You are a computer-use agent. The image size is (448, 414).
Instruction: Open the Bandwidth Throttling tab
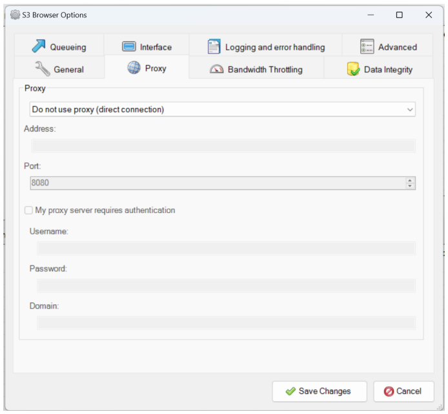coord(265,69)
